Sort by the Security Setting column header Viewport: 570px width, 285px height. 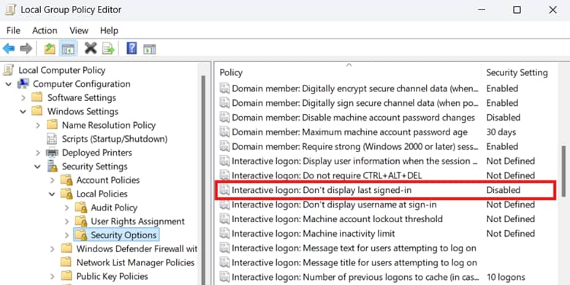517,72
